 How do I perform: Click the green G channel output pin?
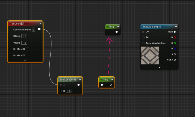(175, 43)
